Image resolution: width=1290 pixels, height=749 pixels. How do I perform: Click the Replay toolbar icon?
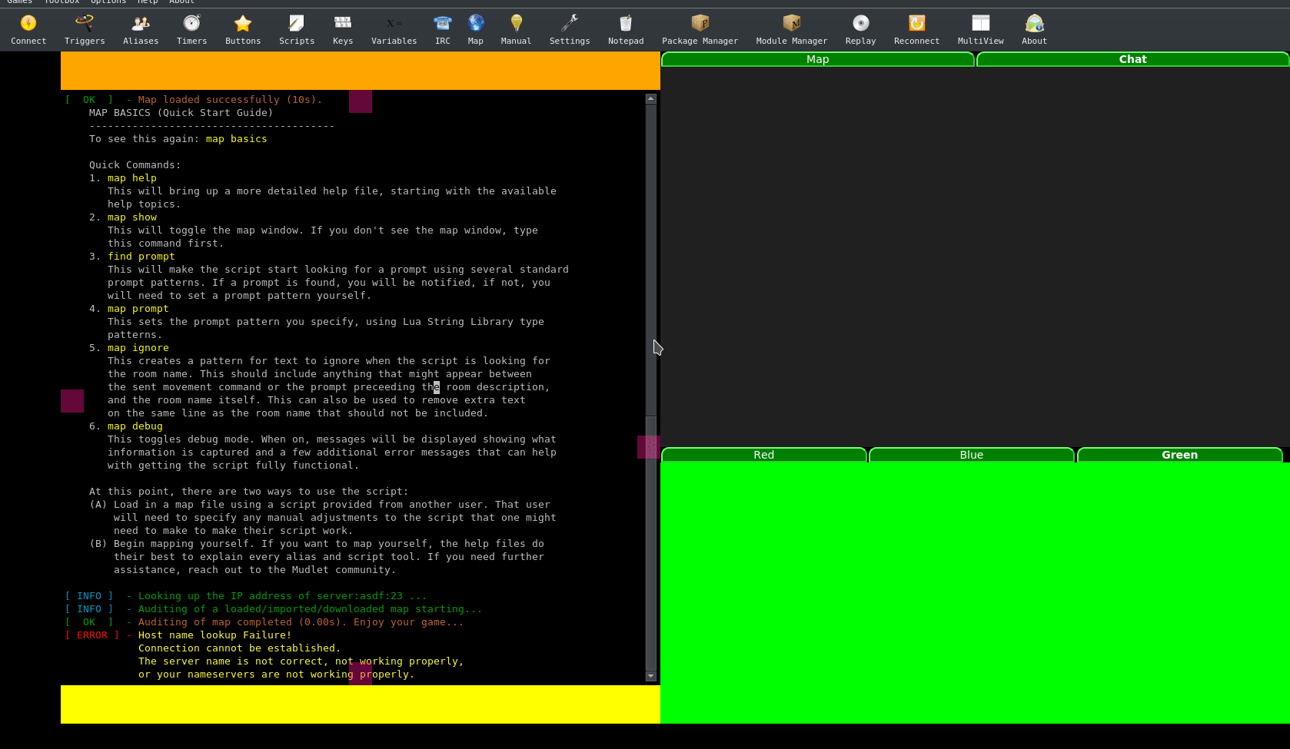[x=860, y=30]
